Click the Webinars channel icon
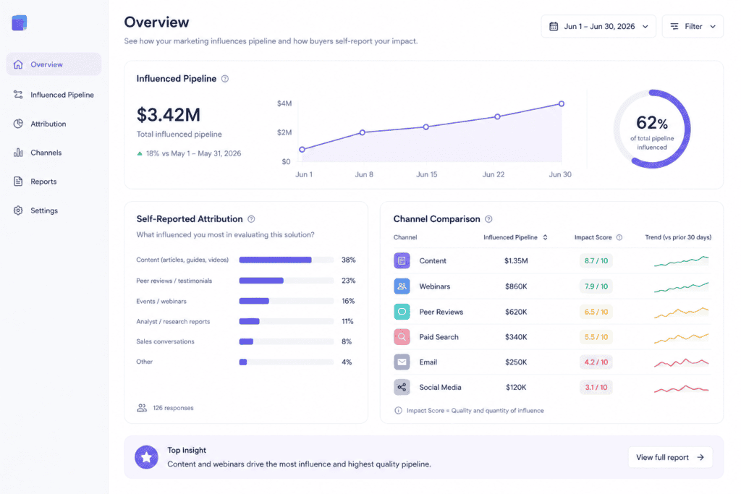Viewport: 741px width, 494px height. tap(402, 286)
